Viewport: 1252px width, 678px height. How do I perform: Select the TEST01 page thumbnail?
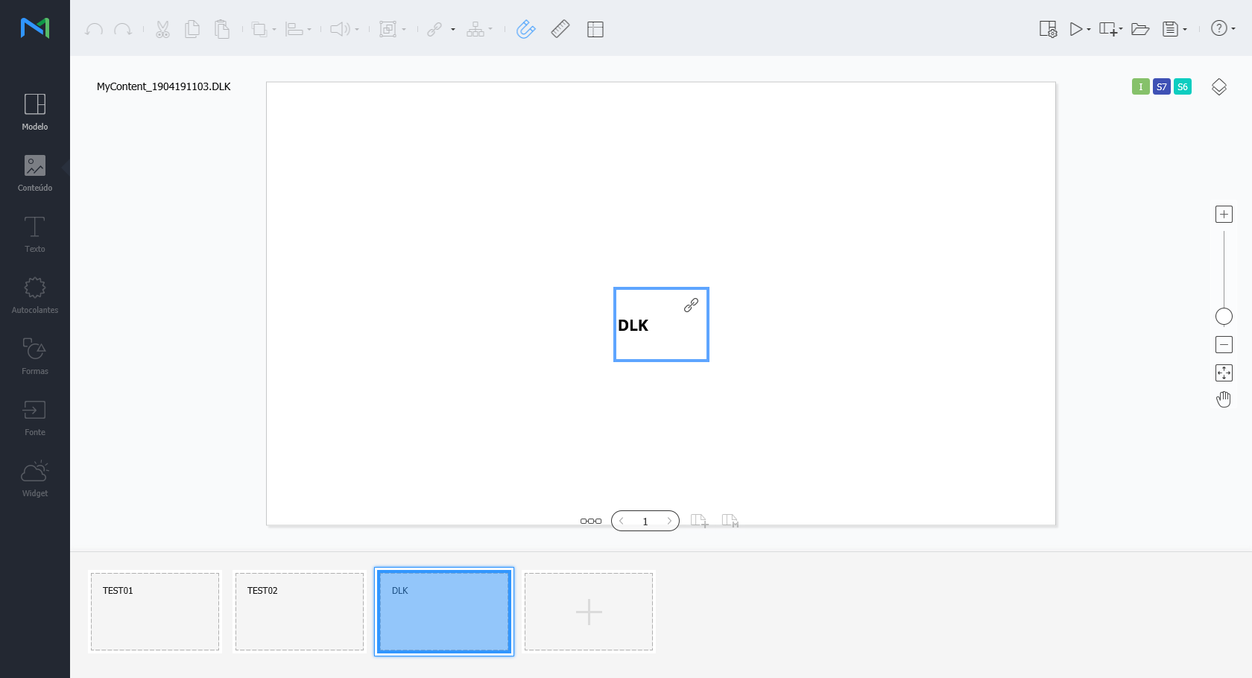pos(155,612)
